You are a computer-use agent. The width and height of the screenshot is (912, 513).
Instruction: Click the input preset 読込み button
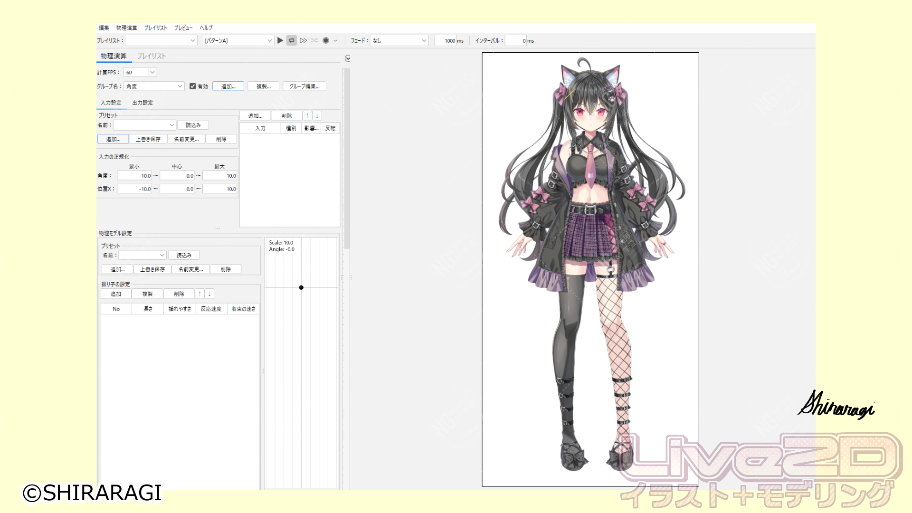[193, 125]
